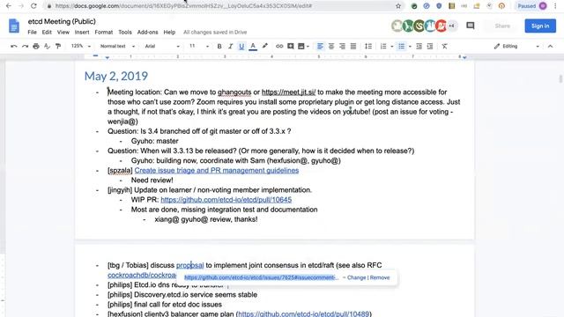
Task: Bookmark page with star icon
Action: (x=398, y=6)
